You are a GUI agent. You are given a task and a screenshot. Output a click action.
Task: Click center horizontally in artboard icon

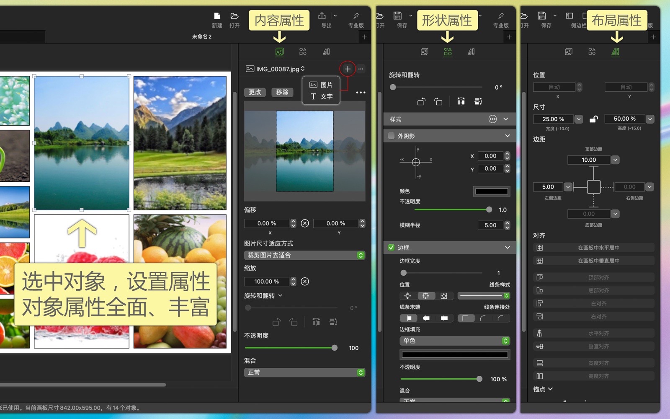tap(540, 248)
